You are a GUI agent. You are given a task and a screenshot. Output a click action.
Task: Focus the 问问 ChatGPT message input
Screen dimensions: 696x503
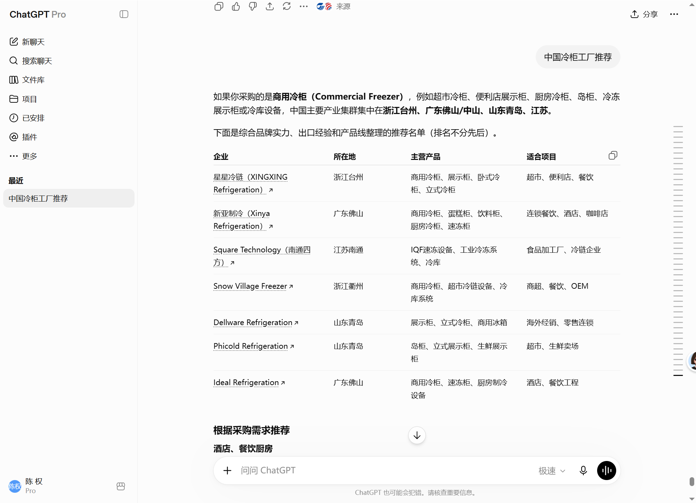tap(385, 471)
